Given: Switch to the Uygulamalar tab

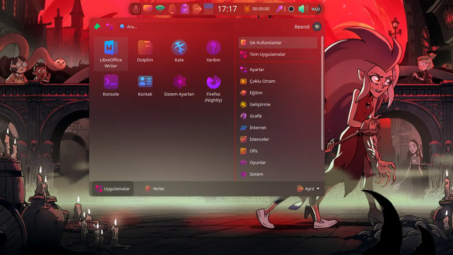Looking at the screenshot, I should coord(113,189).
